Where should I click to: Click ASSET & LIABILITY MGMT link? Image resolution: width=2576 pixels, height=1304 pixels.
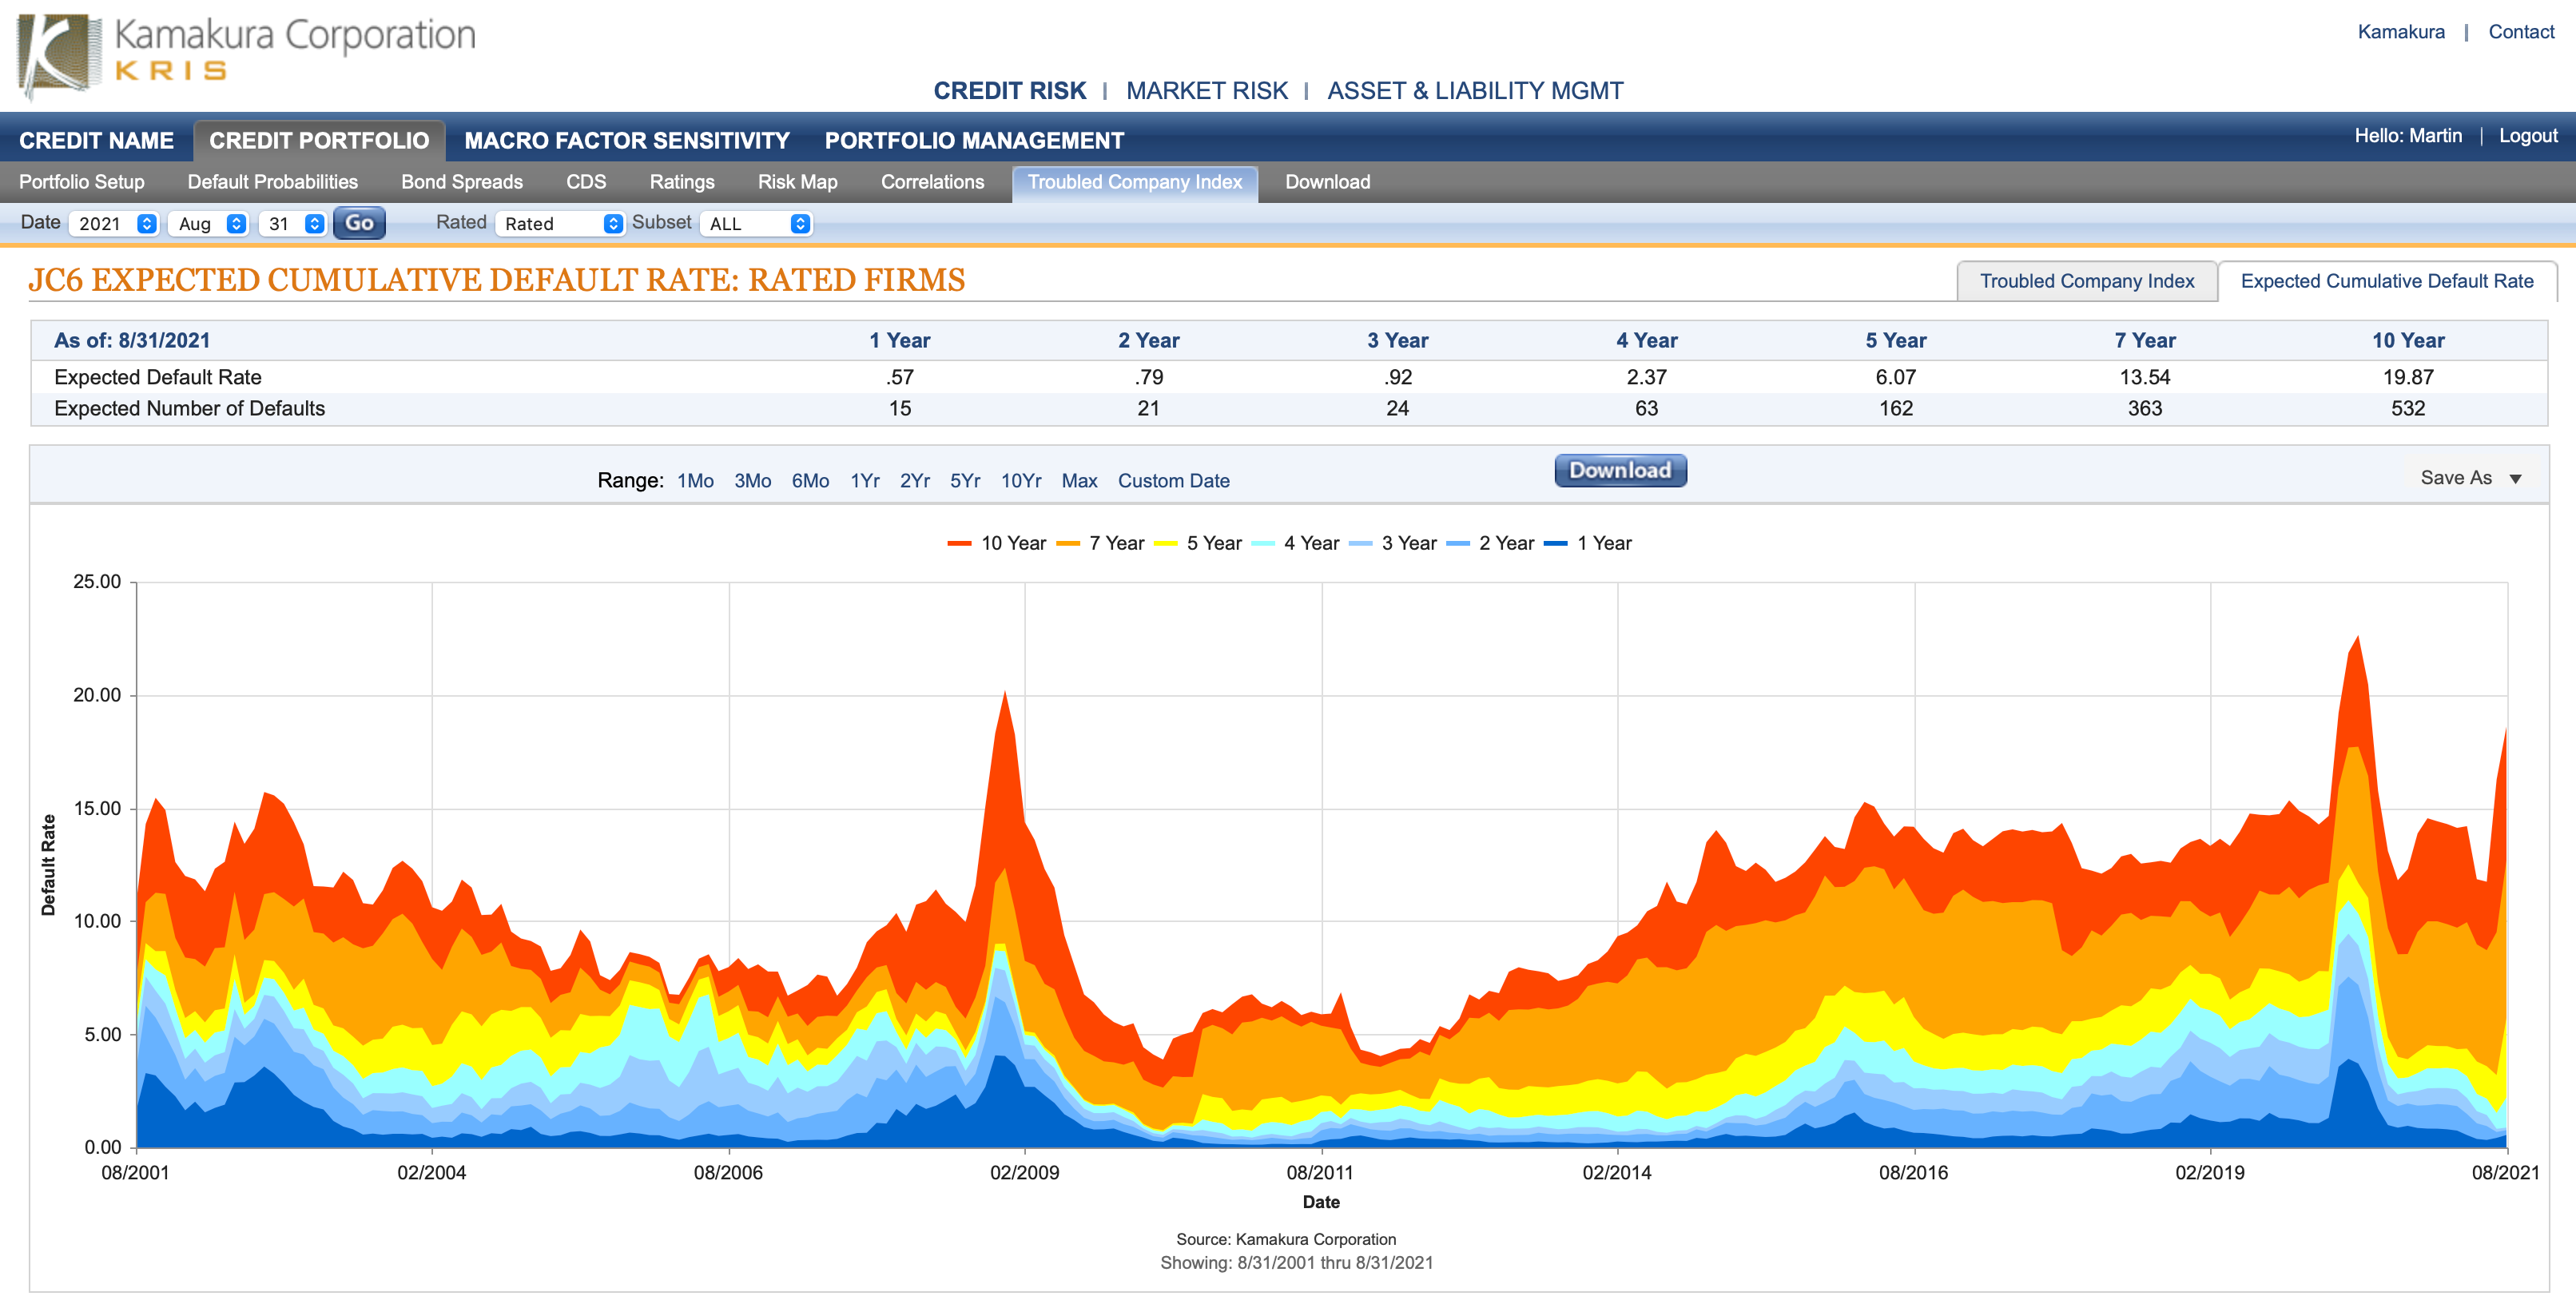(x=1475, y=91)
